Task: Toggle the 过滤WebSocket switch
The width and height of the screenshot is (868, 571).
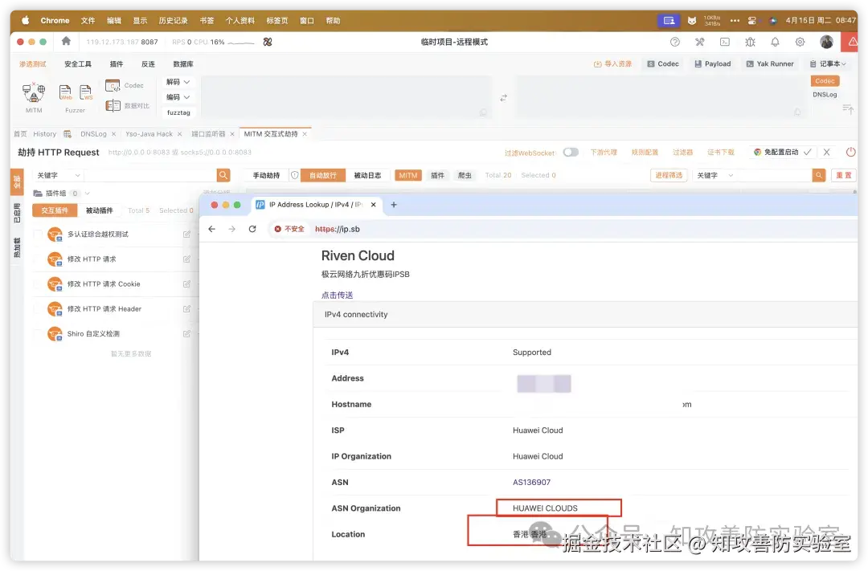Action: pyautogui.click(x=571, y=152)
